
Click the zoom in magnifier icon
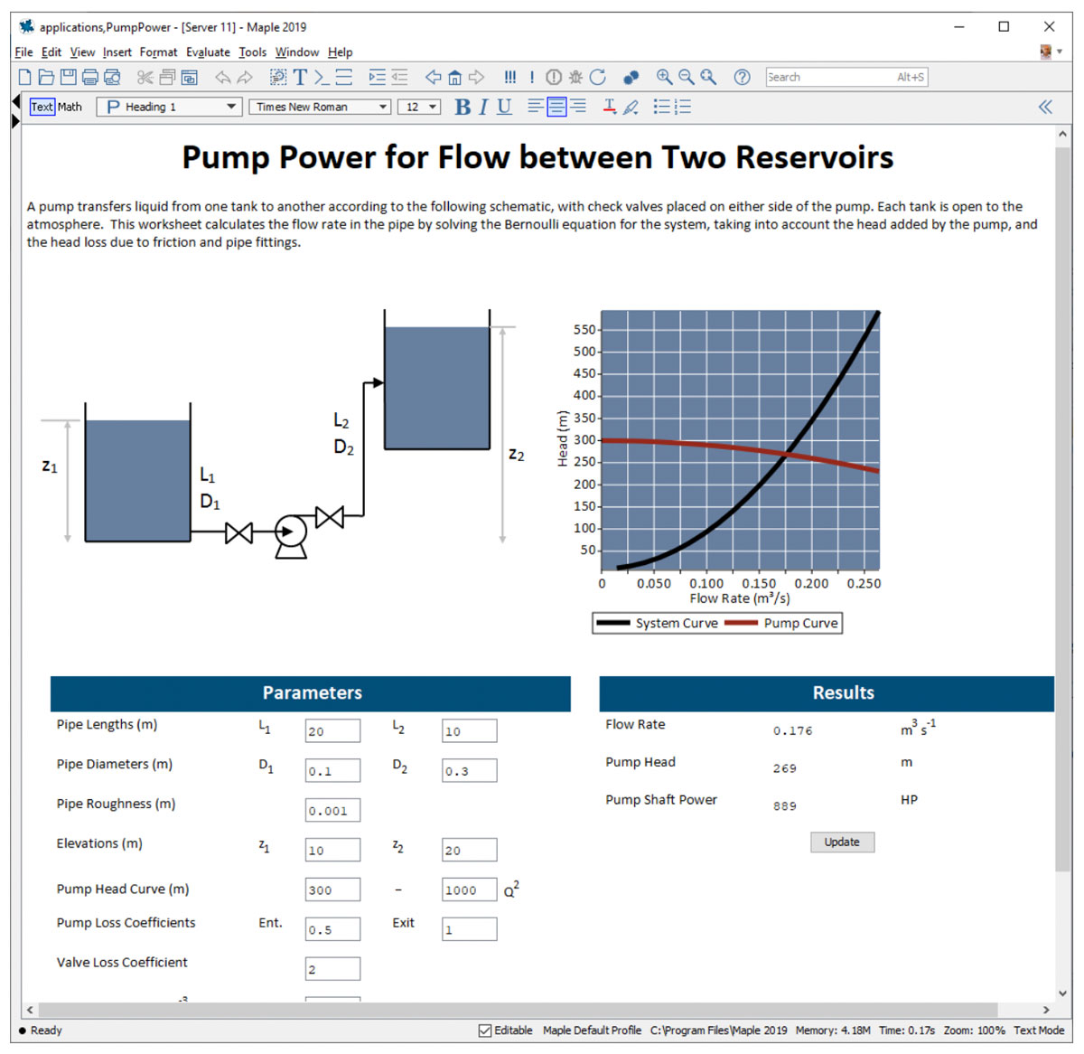(x=664, y=78)
